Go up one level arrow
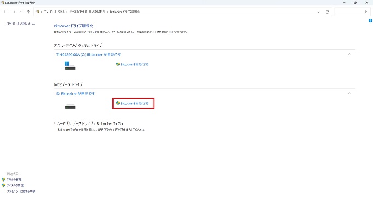 (x=28, y=12)
